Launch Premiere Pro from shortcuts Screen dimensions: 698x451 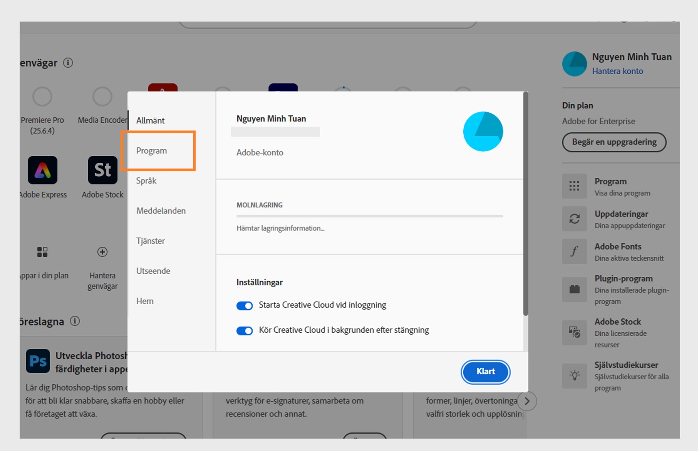click(x=42, y=97)
